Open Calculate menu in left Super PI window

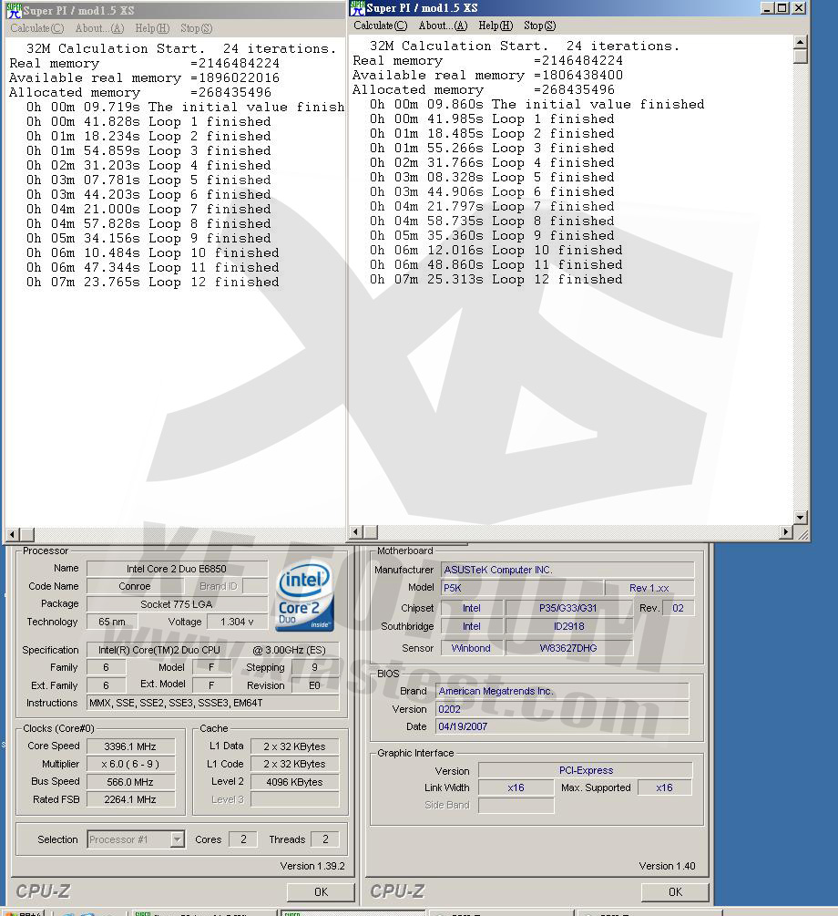click(x=36, y=28)
